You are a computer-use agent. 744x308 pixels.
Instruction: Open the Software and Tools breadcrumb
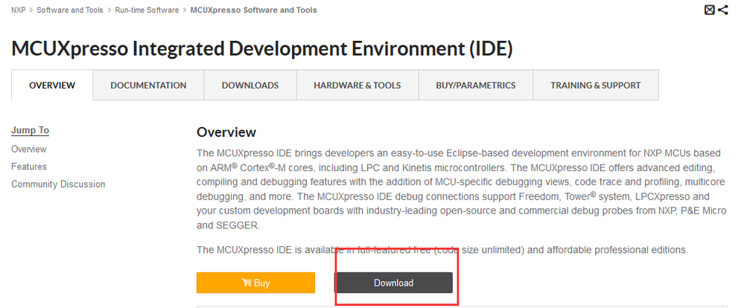click(70, 10)
